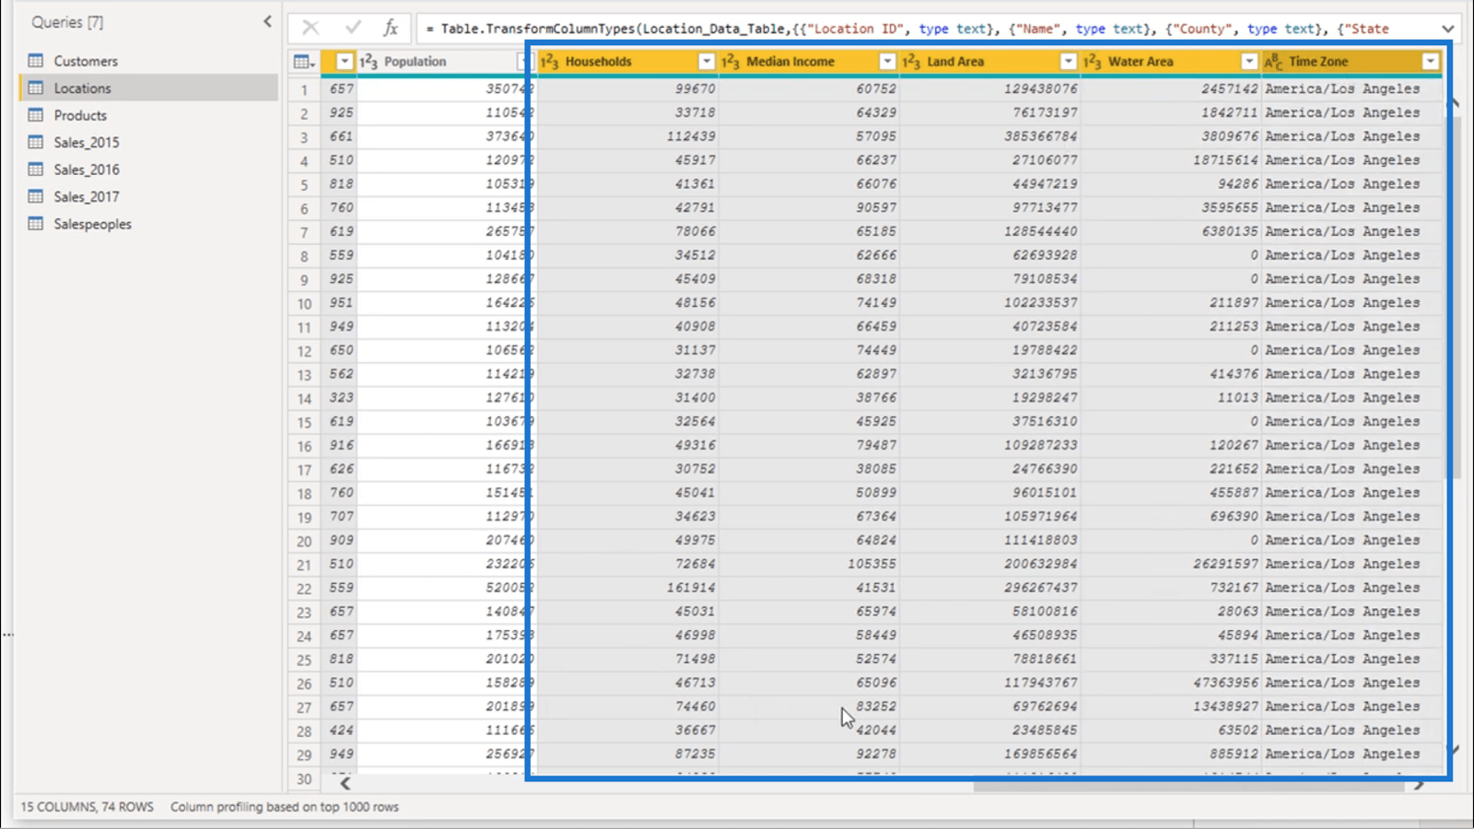Click the Sales_2016 table icon
This screenshot has height=829, width=1474.
tap(36, 169)
